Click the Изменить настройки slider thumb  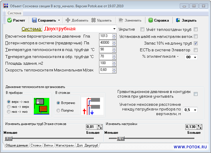[121, 139]
